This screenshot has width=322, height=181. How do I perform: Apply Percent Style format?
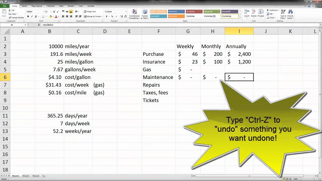(x=112, y=16)
